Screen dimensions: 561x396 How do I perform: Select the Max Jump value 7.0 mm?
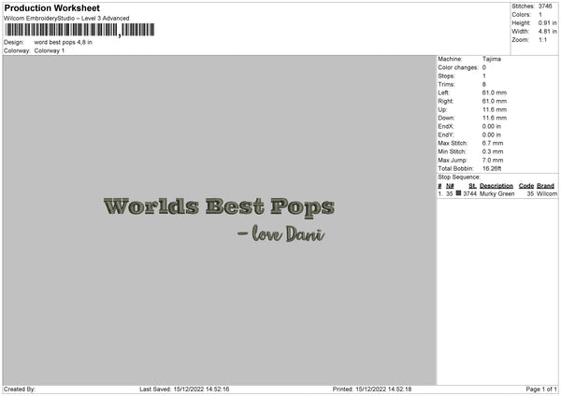[493, 160]
